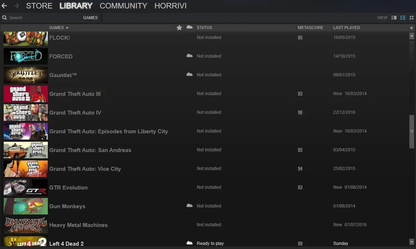This screenshot has height=249, width=416.
Task: Click cloud icon on Left 4 Dead 2 row
Action: (189, 243)
